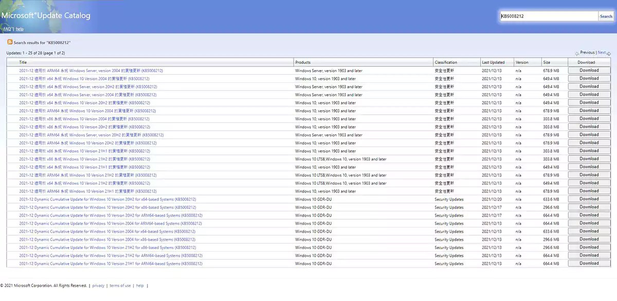Download x86 Windows 10 Version 21H1 update
The height and width of the screenshot is (301, 617).
pos(589,151)
